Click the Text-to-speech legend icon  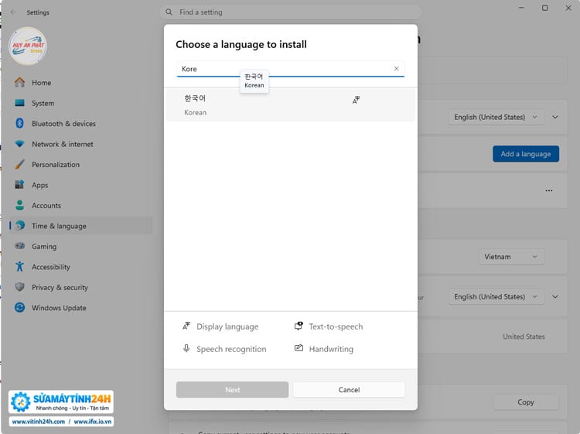click(299, 326)
